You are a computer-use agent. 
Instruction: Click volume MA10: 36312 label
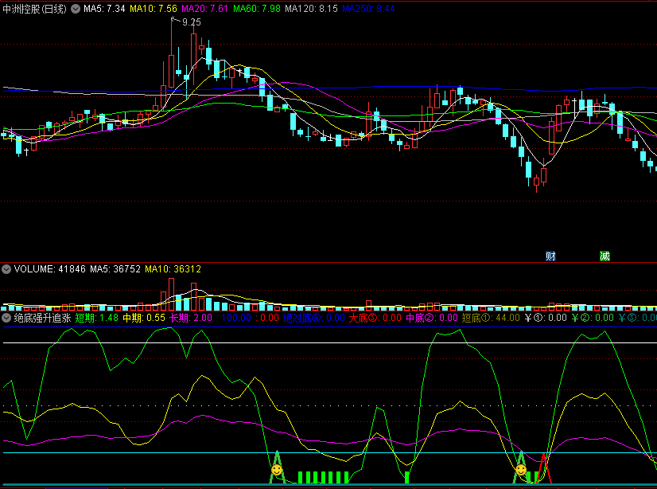173,269
